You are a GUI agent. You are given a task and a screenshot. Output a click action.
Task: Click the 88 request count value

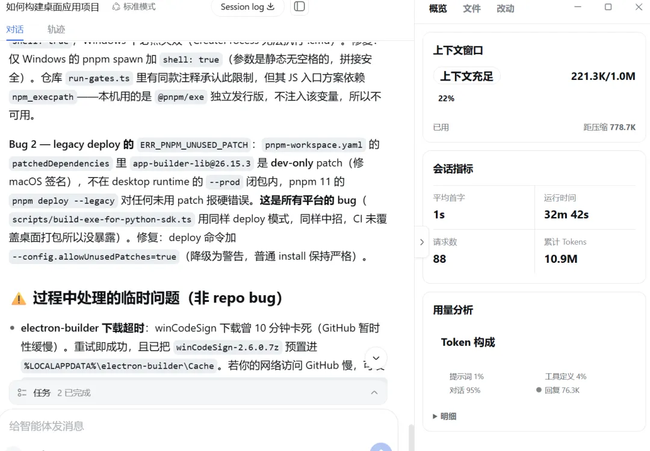[x=439, y=259]
